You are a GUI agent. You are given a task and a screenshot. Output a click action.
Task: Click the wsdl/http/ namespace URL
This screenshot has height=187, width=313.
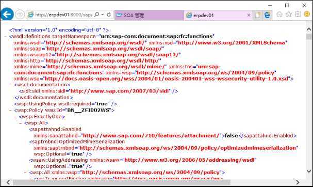click(103, 61)
